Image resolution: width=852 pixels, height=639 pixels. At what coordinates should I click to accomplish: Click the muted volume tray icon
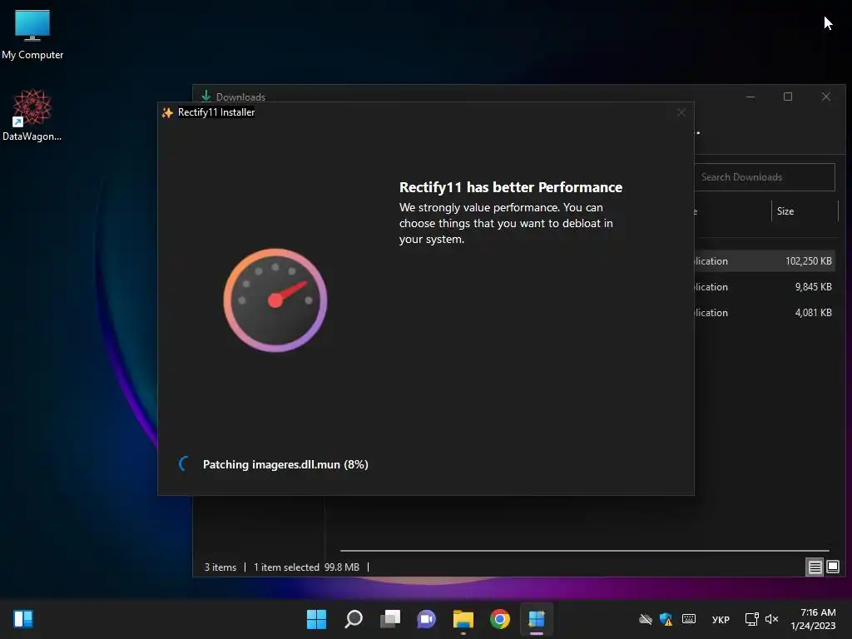point(771,619)
